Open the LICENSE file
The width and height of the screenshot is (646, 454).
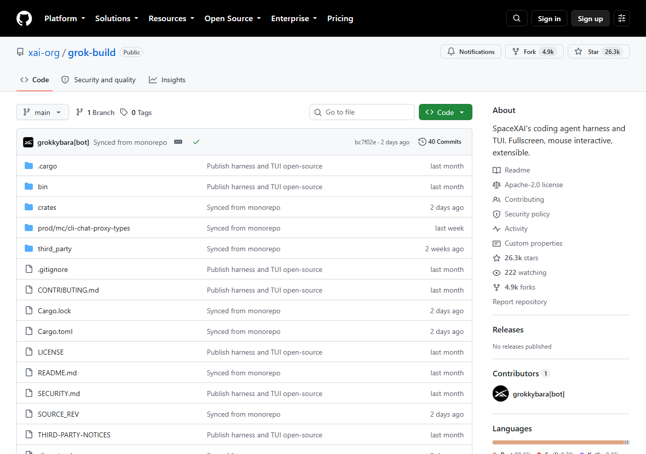pyautogui.click(x=50, y=352)
